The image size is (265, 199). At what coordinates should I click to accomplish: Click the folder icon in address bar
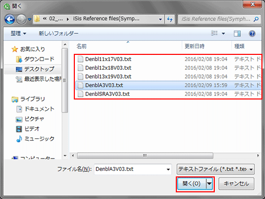[37, 19]
